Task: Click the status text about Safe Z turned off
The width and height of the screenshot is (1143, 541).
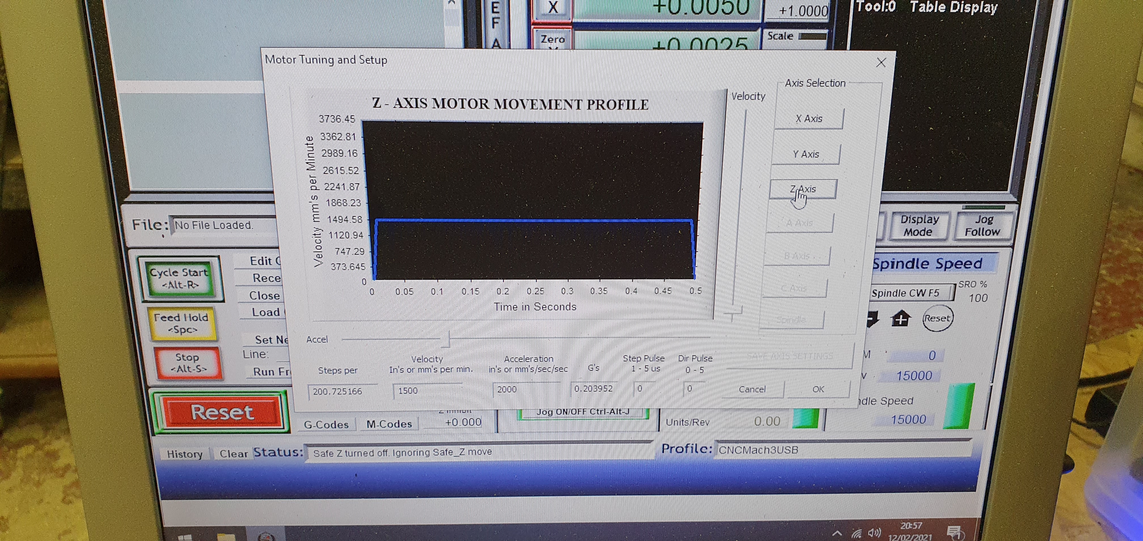Action: click(x=403, y=452)
